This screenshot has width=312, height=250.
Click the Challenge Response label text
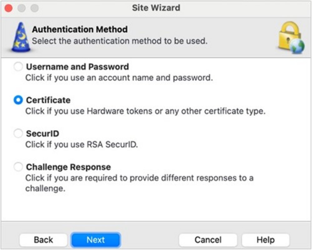coord(68,167)
